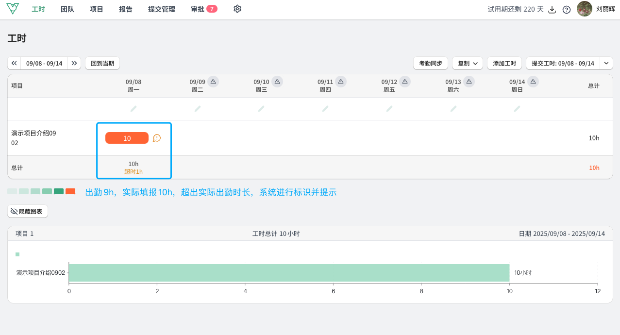Click the warning triangle icon for 09/09
The image size is (620, 335).
tap(213, 82)
